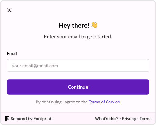
Task: Open the Privacy link in footer
Action: click(x=129, y=119)
